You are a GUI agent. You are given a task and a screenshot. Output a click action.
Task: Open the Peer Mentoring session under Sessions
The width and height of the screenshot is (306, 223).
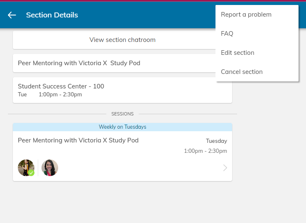78,140
